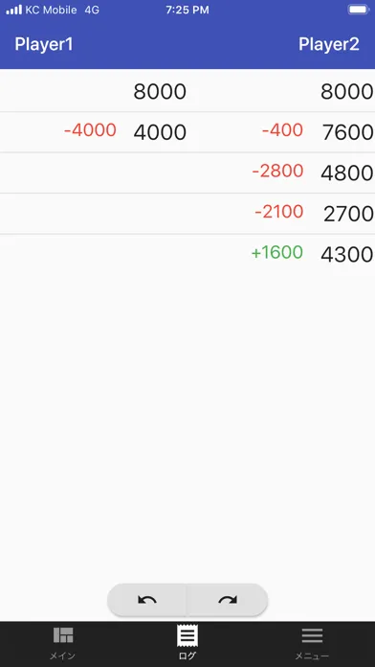Viewport: 375px width, 667px height.
Task: Tap the 7:25 PM clock
Action: pos(187,10)
